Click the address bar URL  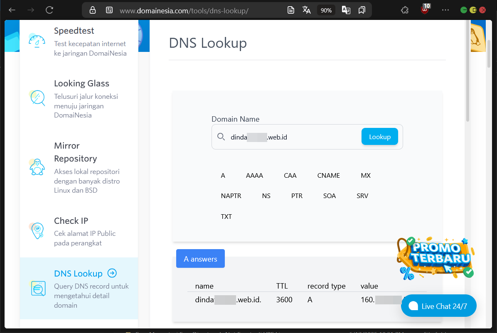pos(184,11)
